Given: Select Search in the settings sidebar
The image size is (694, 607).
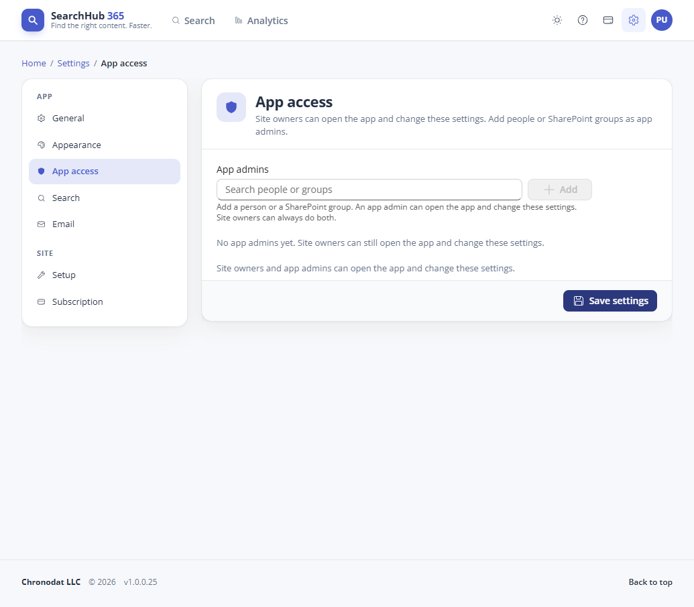Looking at the screenshot, I should [x=105, y=198].
